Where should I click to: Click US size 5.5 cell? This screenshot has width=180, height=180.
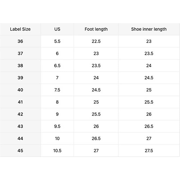[57, 41]
